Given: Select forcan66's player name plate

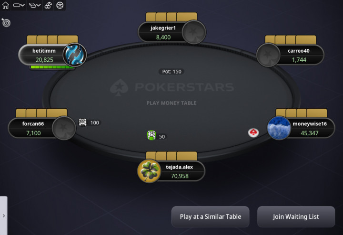Looking at the screenshot, I should (x=33, y=128).
